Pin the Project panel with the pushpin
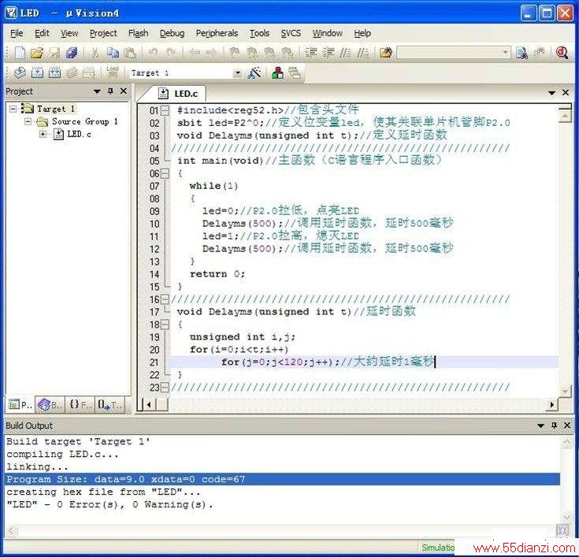 (110, 91)
